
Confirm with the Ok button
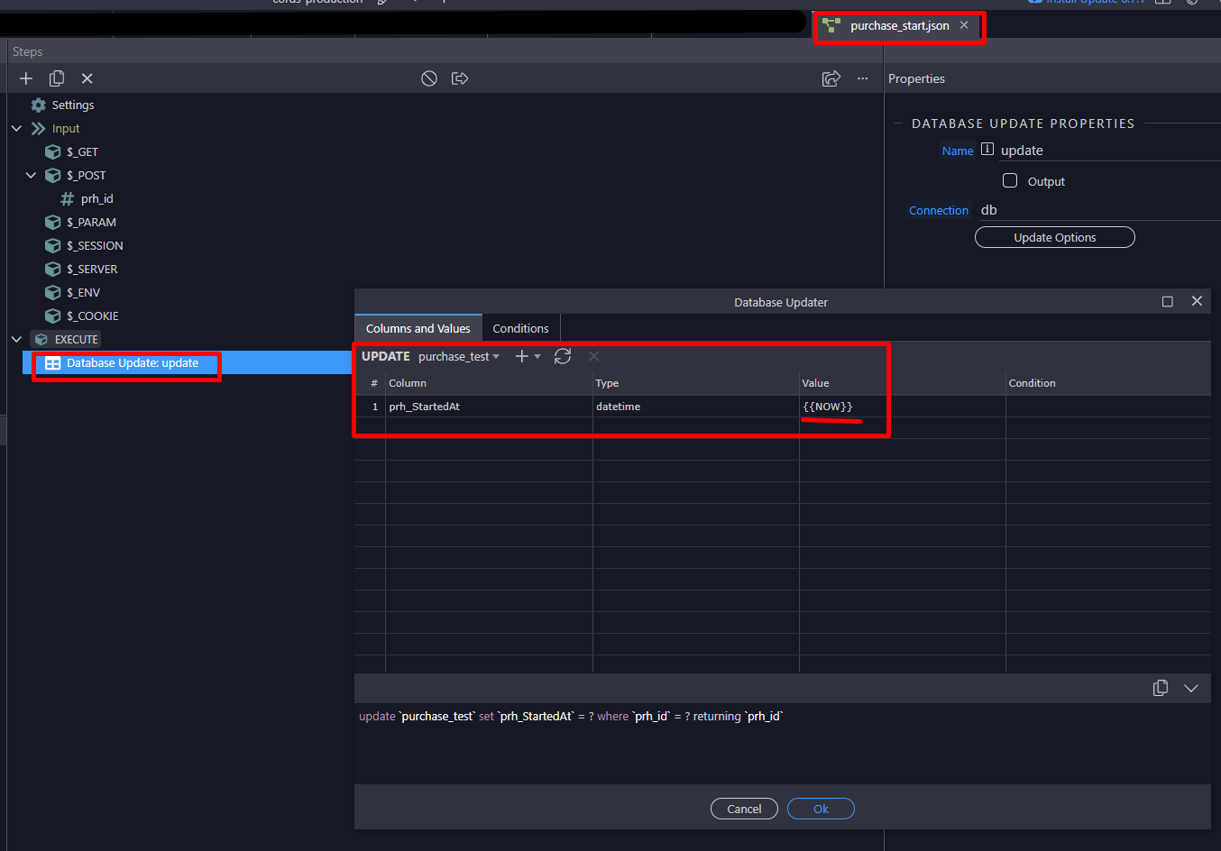pos(821,809)
